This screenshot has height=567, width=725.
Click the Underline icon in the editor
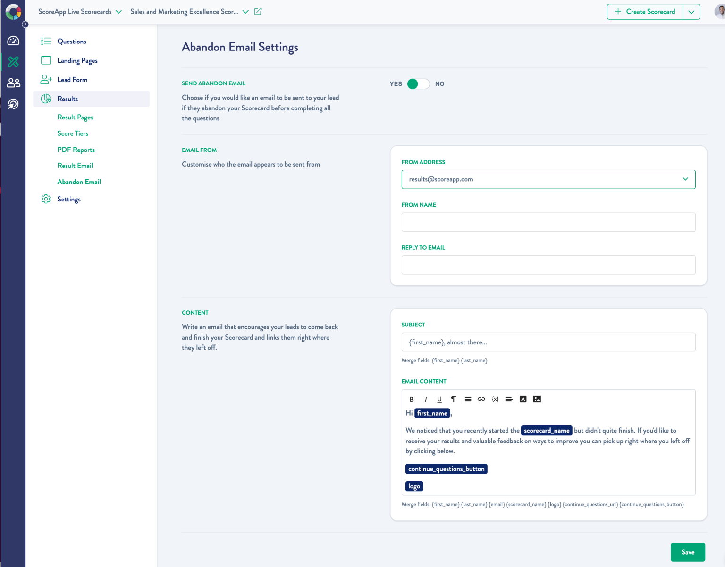(439, 399)
